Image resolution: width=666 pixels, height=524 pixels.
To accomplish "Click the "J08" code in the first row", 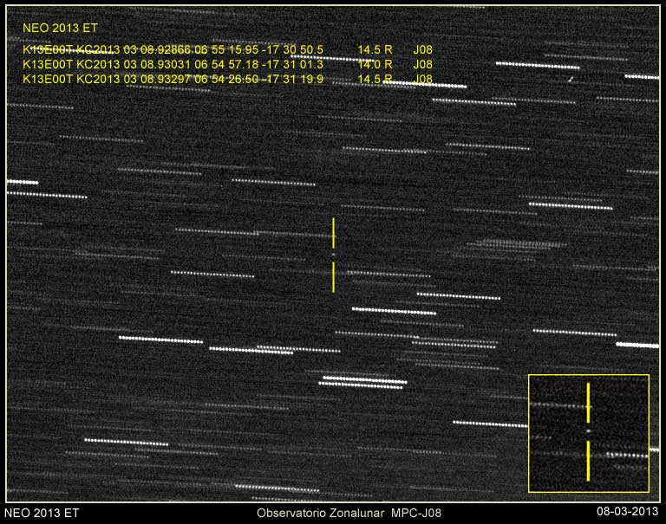I will click(422, 50).
